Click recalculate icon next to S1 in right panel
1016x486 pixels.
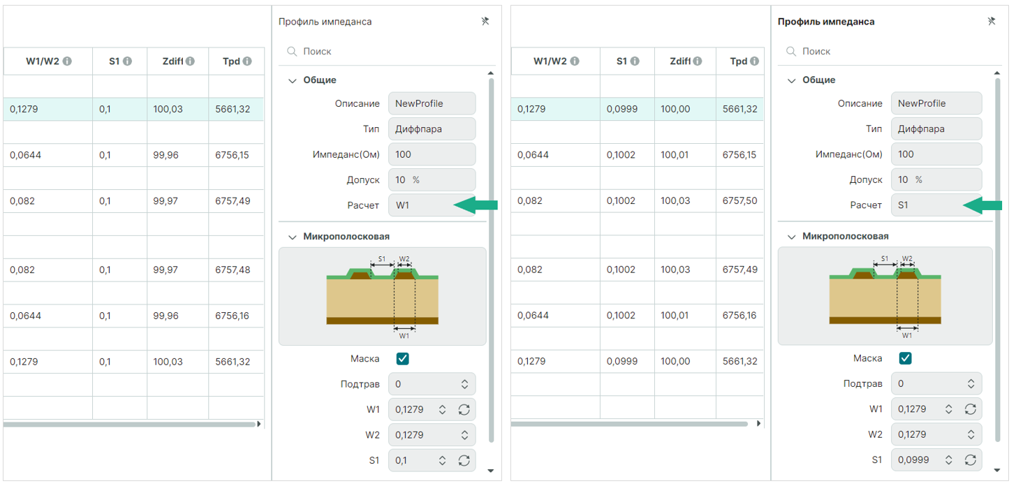tap(971, 460)
